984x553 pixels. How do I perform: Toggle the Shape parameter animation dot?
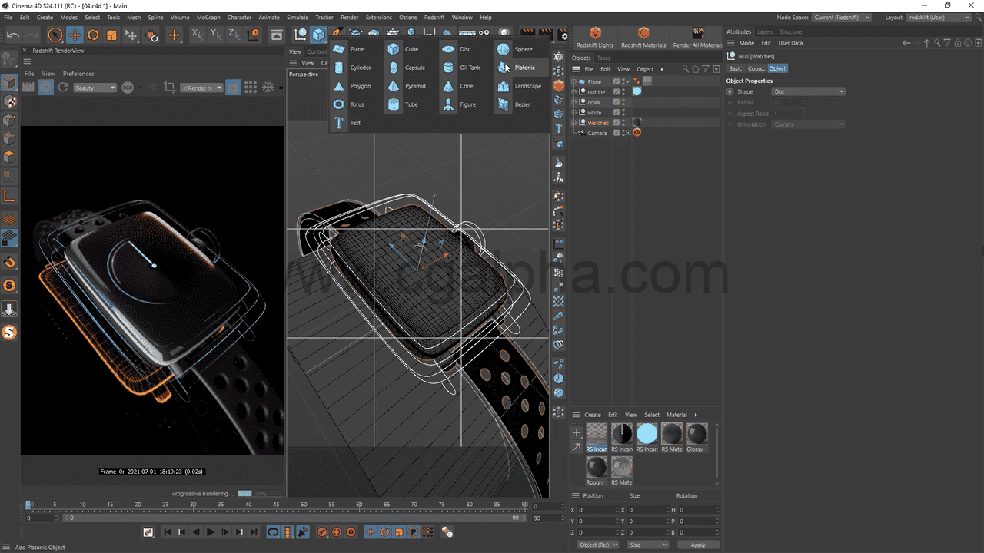(730, 91)
